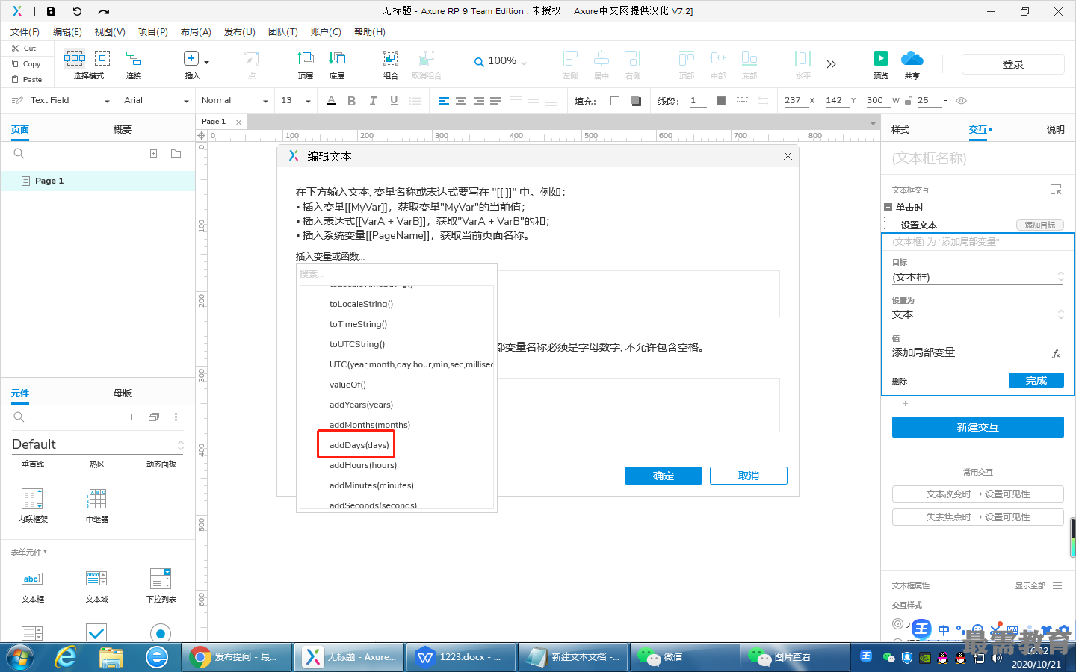Click the Save disk icon in title bar
The image size is (1076, 672).
(51, 11)
